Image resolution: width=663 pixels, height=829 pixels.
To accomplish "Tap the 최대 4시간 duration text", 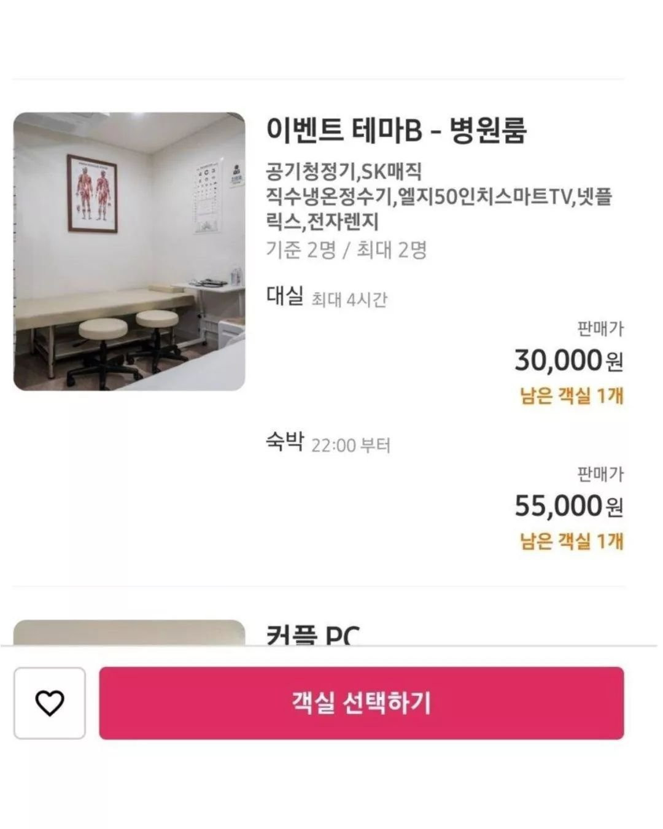I will tap(349, 300).
